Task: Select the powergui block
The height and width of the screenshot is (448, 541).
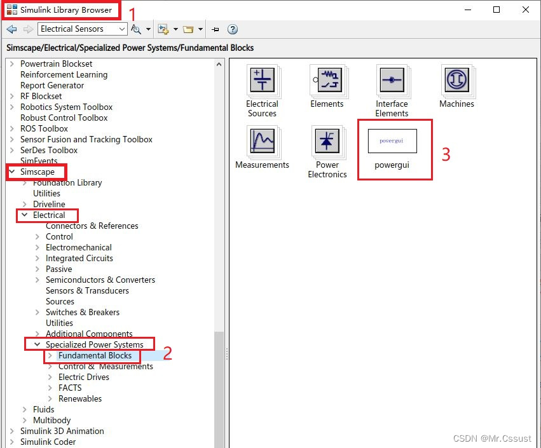Action: 392,149
